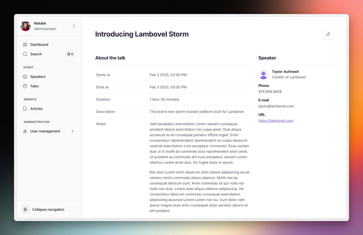This screenshot has width=363, height=235.
Task: Click the ⌘ K shortcut badge
Action: pos(70,54)
